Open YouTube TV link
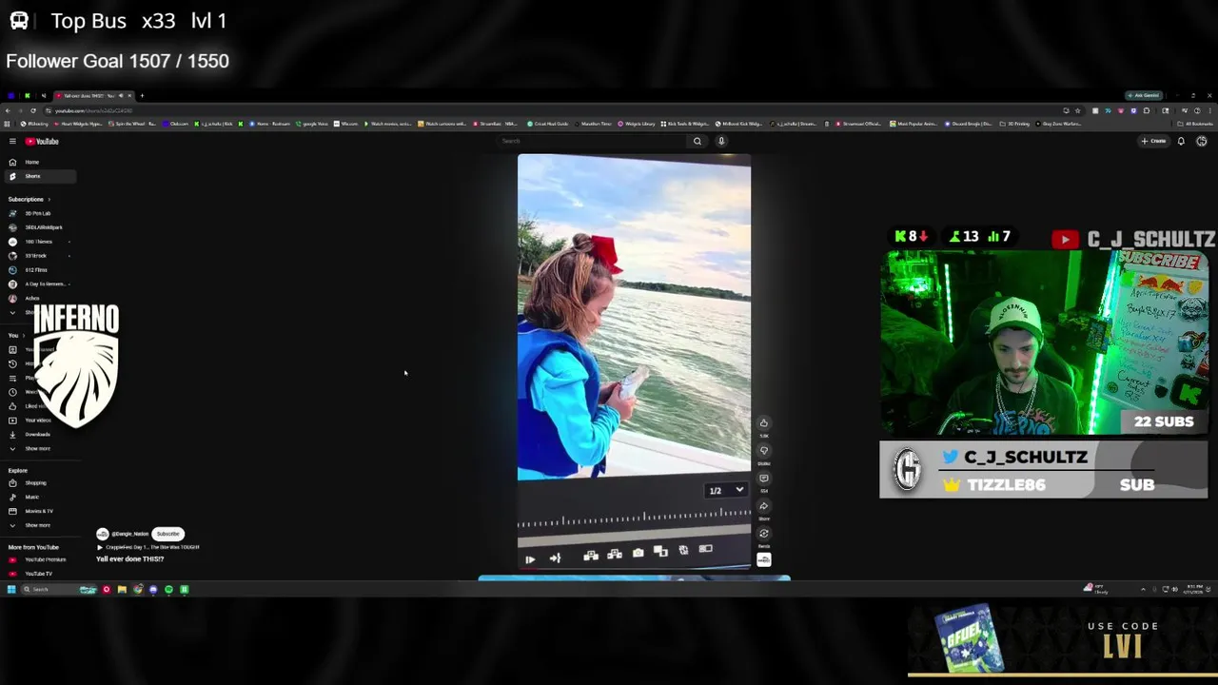 [x=38, y=574]
